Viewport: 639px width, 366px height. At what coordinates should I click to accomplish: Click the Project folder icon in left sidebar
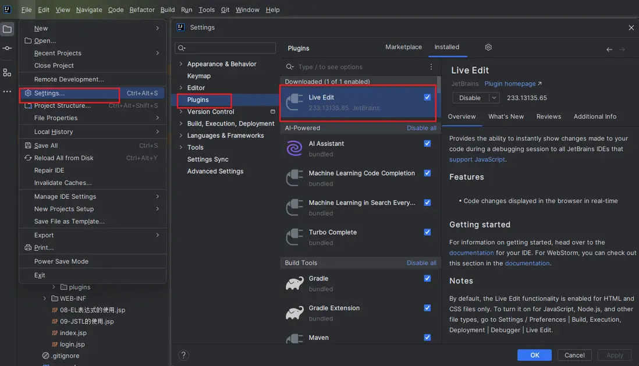7,29
